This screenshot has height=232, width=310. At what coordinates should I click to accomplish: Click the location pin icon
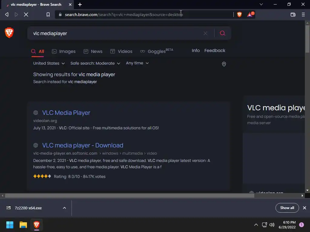pyautogui.click(x=224, y=64)
